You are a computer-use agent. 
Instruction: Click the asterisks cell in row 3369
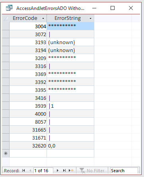click(x=70, y=74)
